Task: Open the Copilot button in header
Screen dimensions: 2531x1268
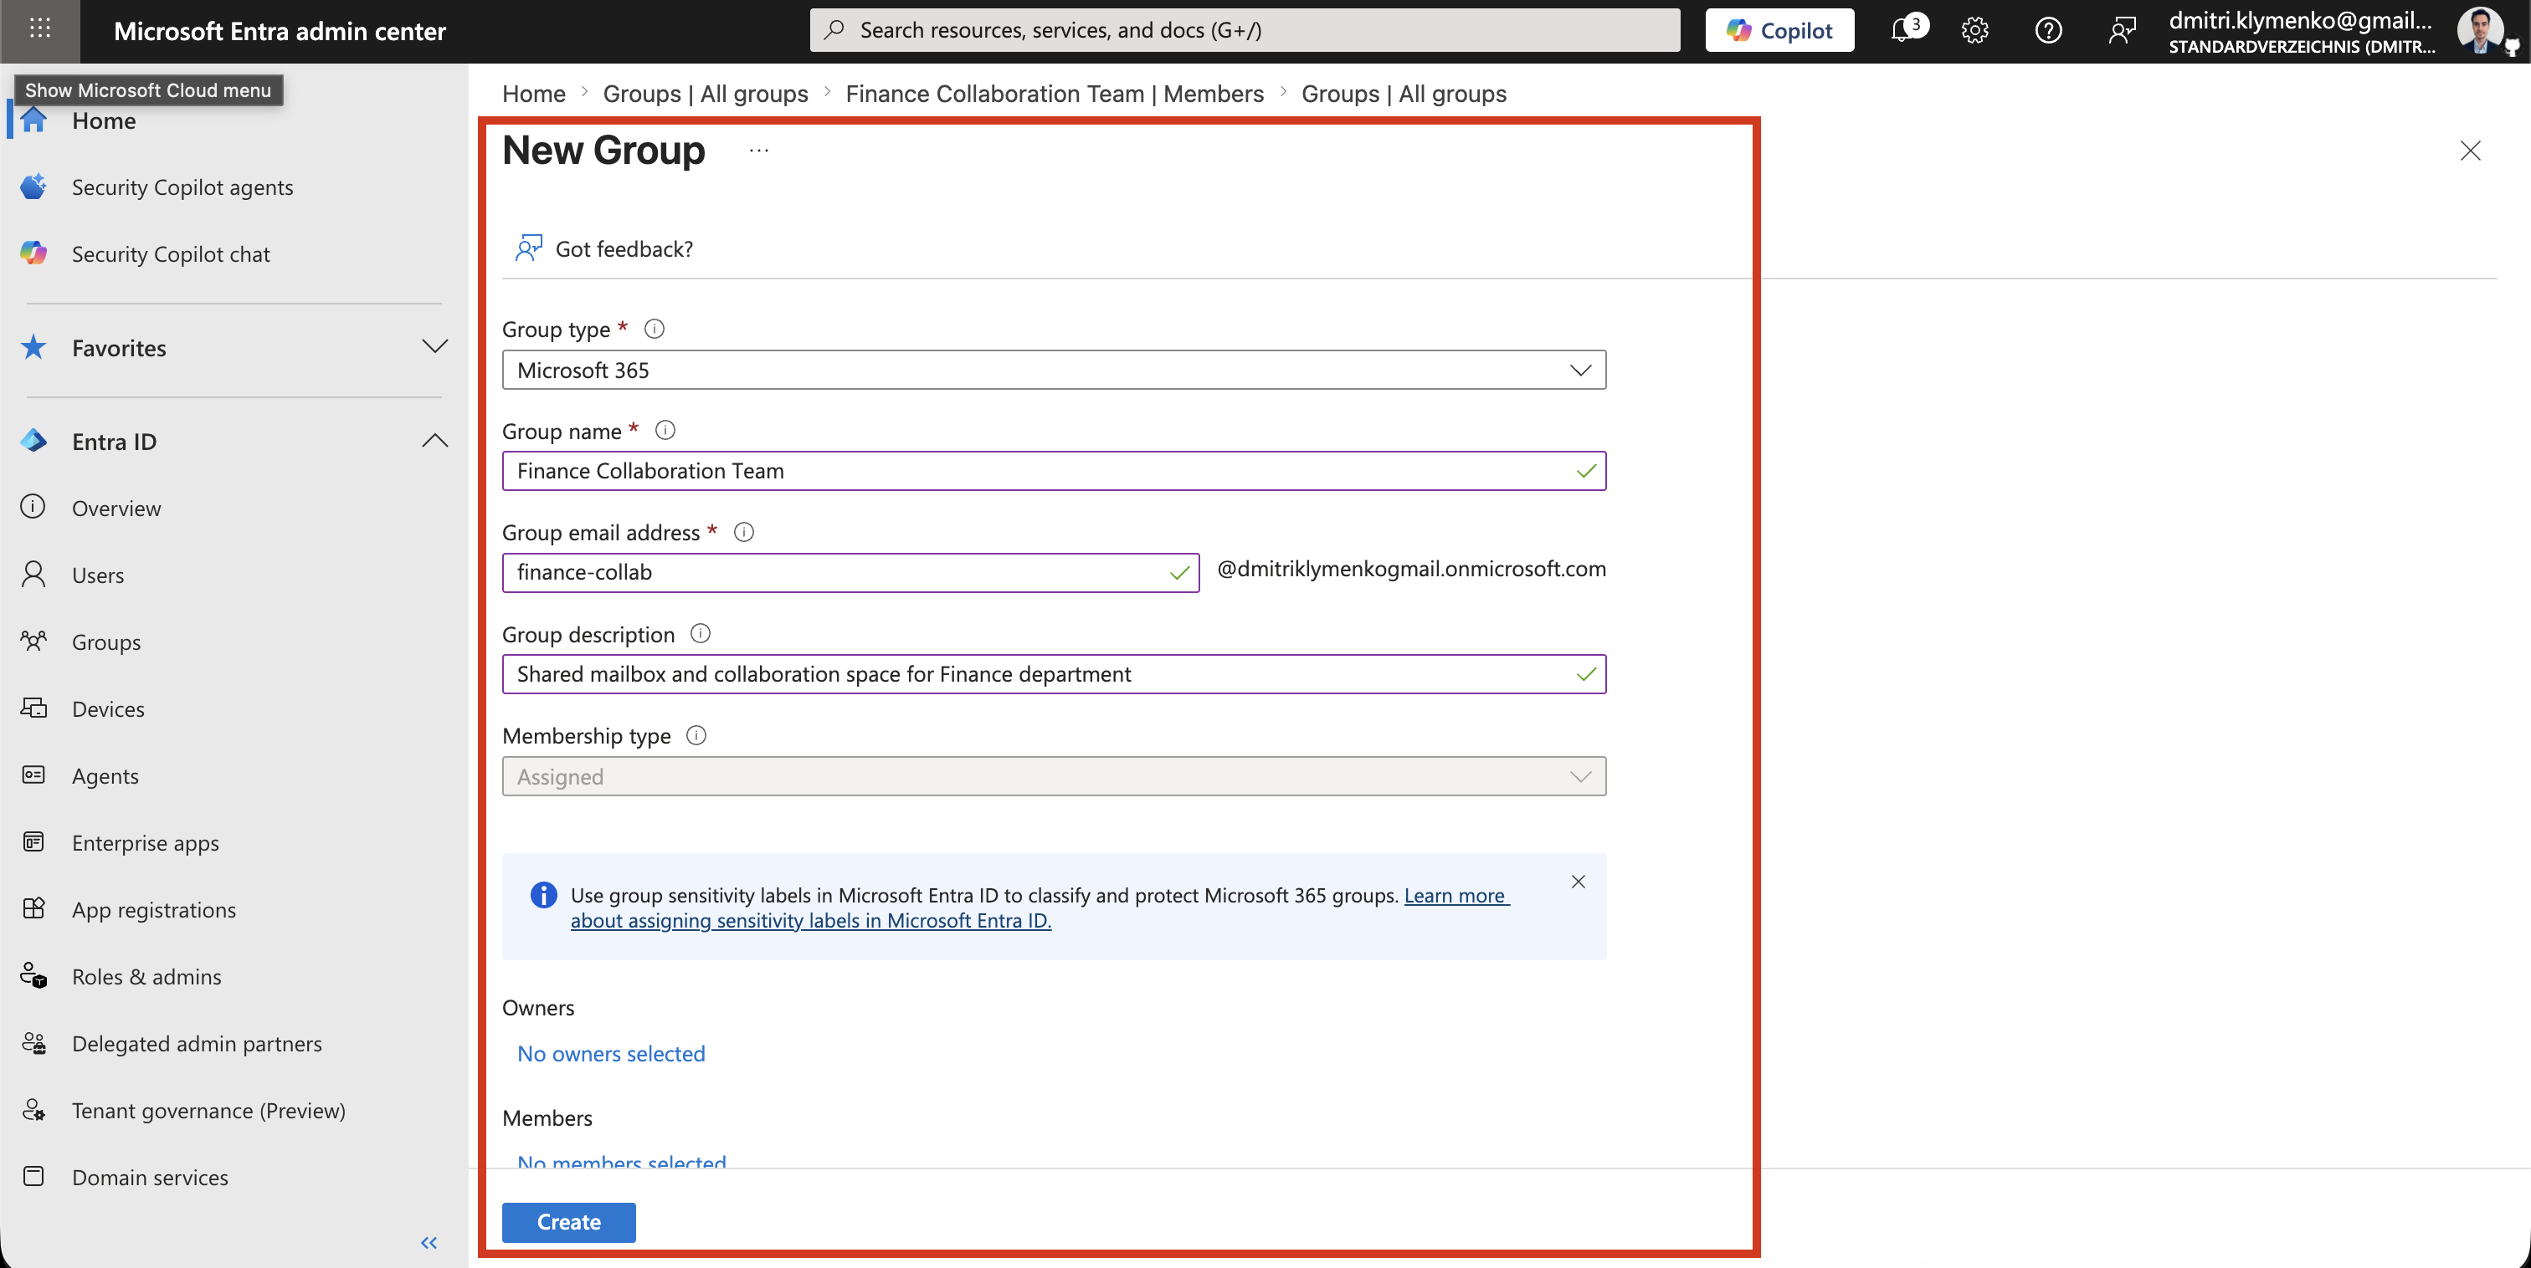Action: point(1779,30)
